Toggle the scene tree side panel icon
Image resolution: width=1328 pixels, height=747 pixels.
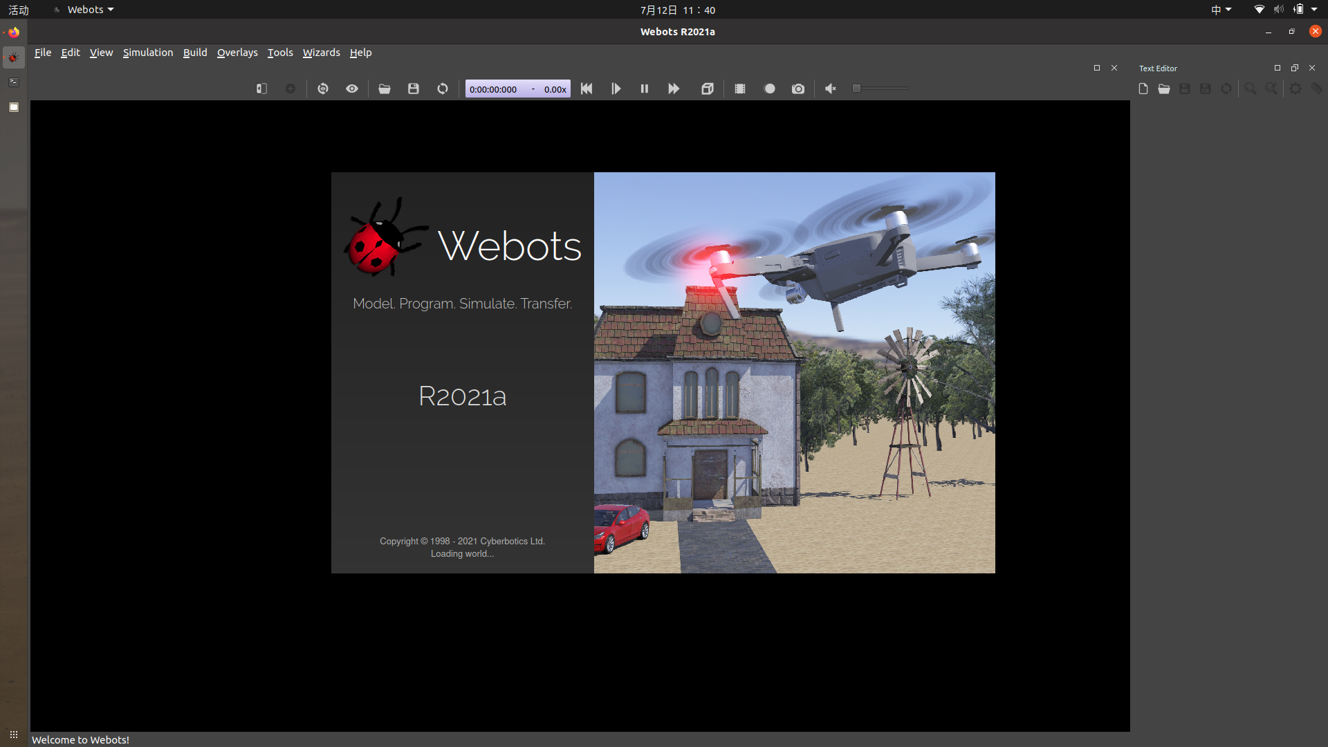(261, 89)
